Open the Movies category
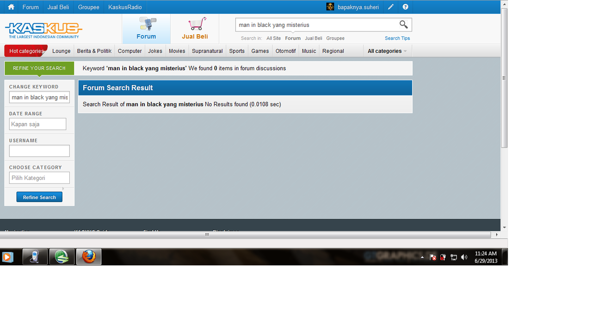Screen dimensions: 592x333 pyautogui.click(x=177, y=51)
